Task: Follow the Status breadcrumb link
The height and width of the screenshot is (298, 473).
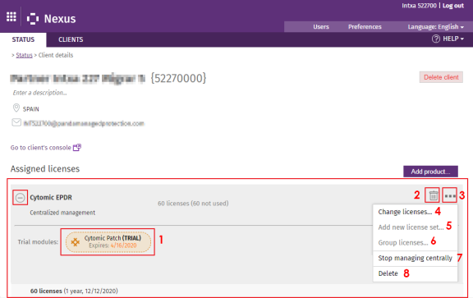Action: (x=24, y=55)
